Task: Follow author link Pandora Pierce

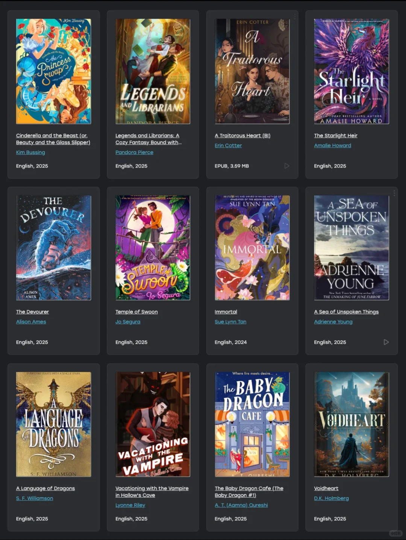Action: [134, 152]
